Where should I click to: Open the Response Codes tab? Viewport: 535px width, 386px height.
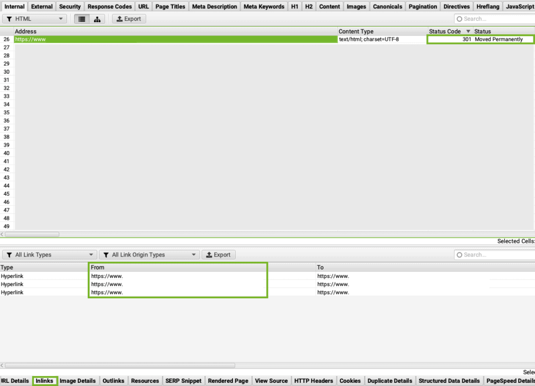(110, 6)
